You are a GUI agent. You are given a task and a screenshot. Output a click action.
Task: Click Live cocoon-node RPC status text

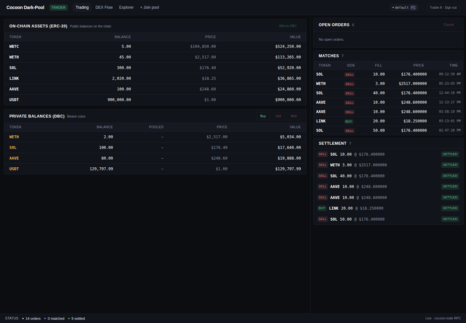click(443, 318)
